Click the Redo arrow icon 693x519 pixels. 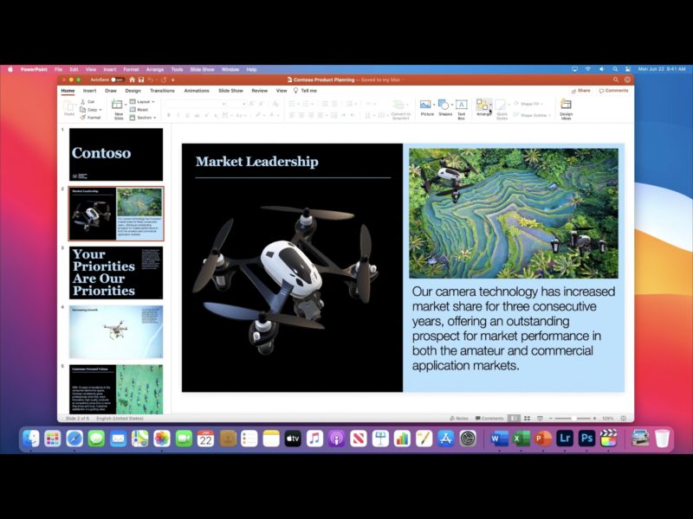[x=164, y=80]
